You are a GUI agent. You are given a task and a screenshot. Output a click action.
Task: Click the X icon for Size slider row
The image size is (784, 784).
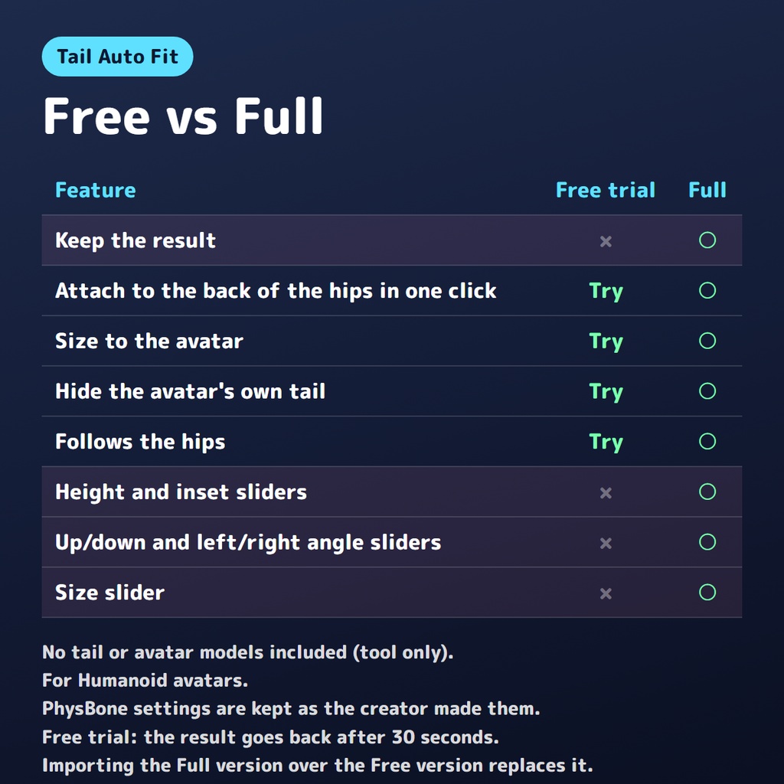coord(606,593)
